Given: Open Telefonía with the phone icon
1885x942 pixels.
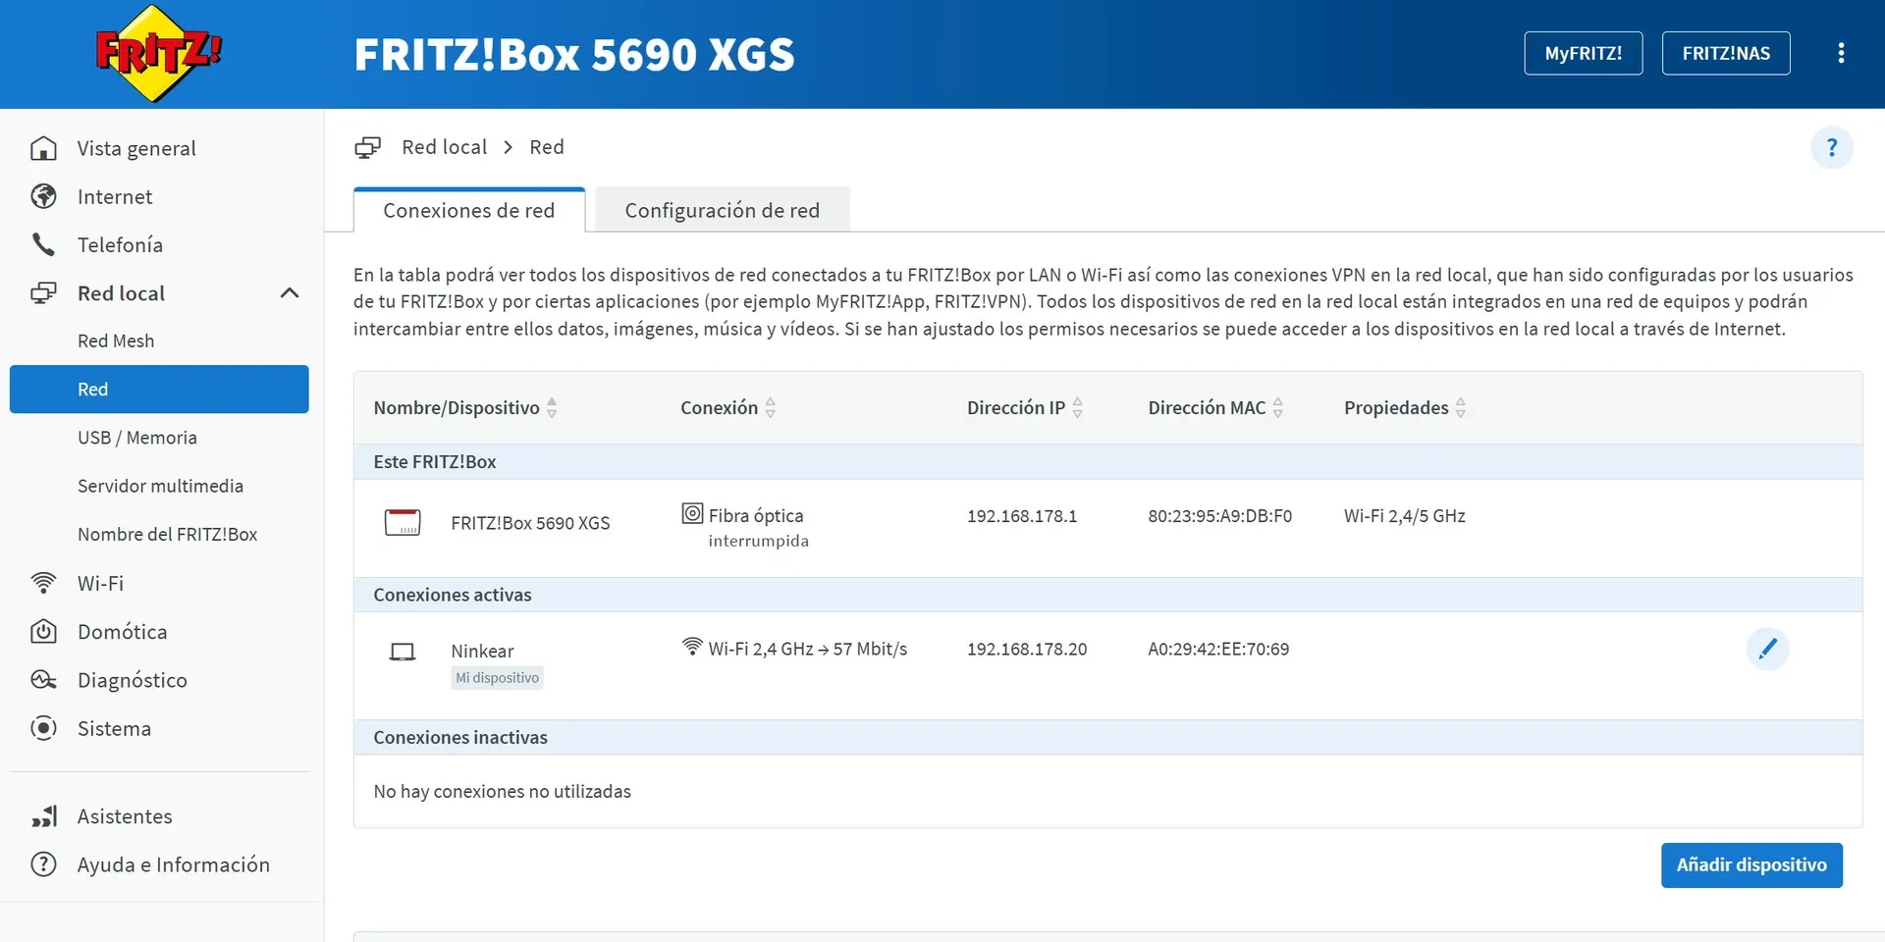Looking at the screenshot, I should [x=44, y=244].
